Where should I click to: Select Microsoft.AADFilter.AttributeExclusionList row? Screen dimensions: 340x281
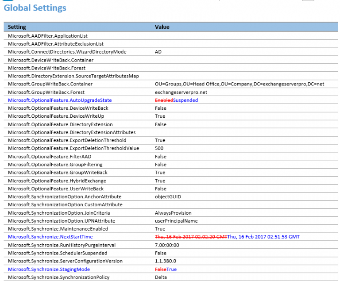tap(170, 44)
